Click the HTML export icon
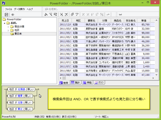 tap(77, 14)
